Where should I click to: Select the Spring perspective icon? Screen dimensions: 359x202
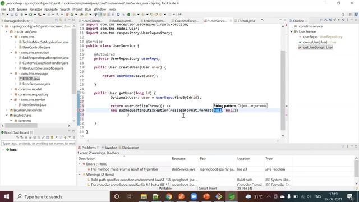pyautogui.click(x=356, y=15)
